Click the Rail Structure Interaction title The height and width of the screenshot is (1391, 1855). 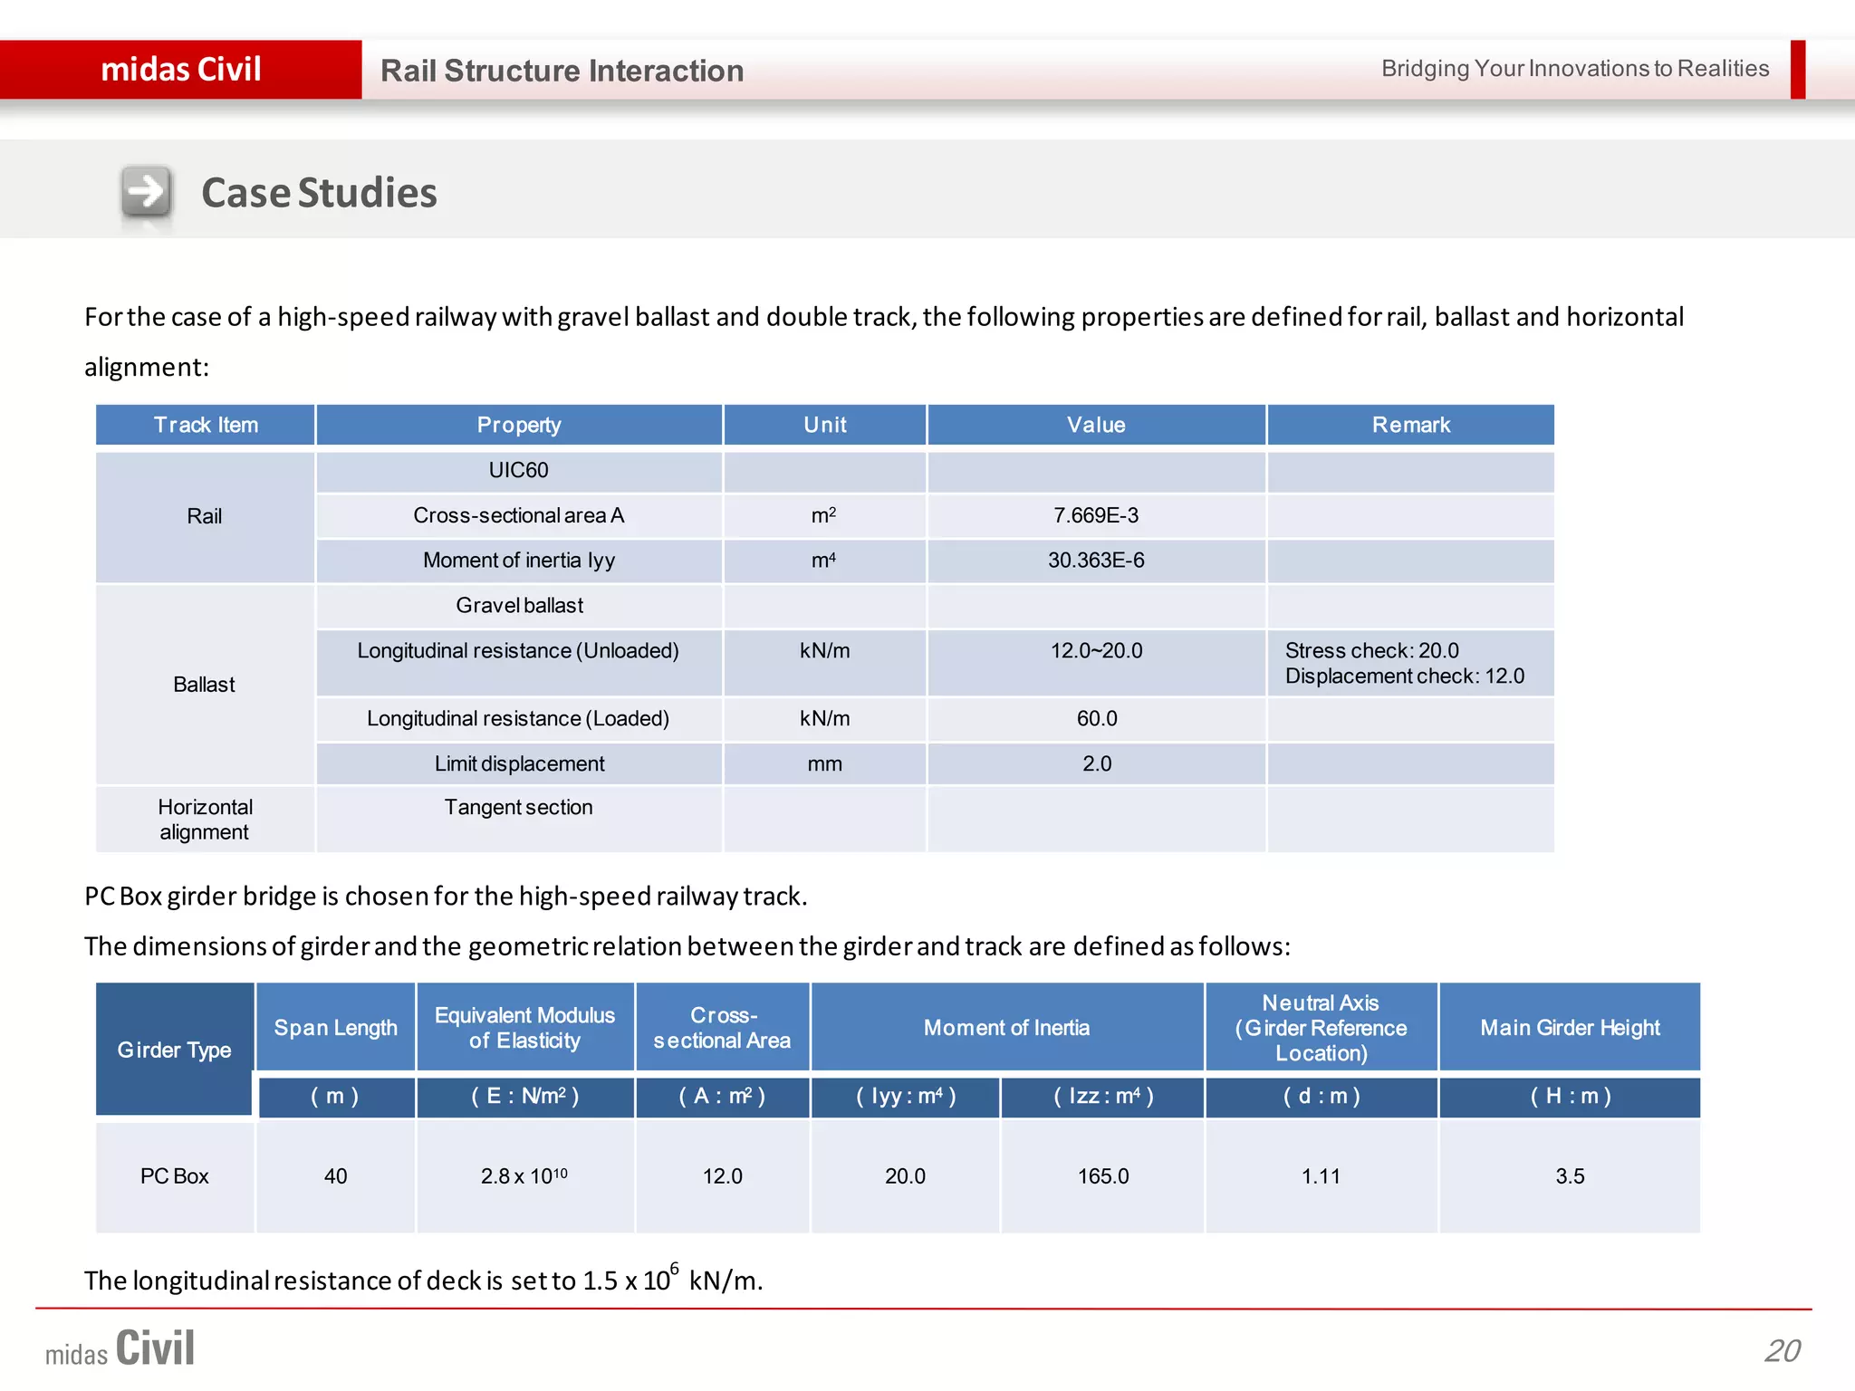[x=562, y=71]
